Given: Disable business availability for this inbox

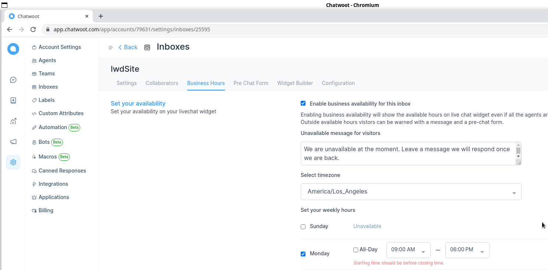Looking at the screenshot, I should [x=303, y=103].
